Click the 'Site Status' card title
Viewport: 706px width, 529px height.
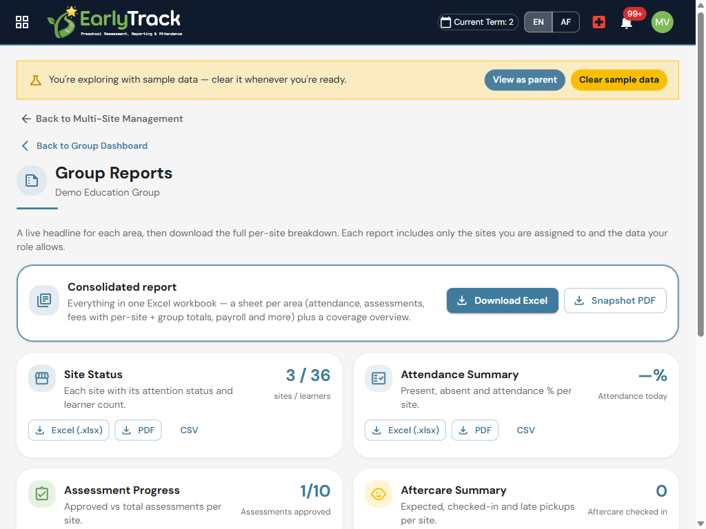pyautogui.click(x=93, y=375)
